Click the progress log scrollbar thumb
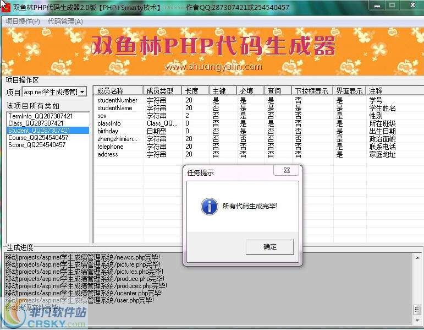The height and width of the screenshot is (330, 424). [x=417, y=310]
